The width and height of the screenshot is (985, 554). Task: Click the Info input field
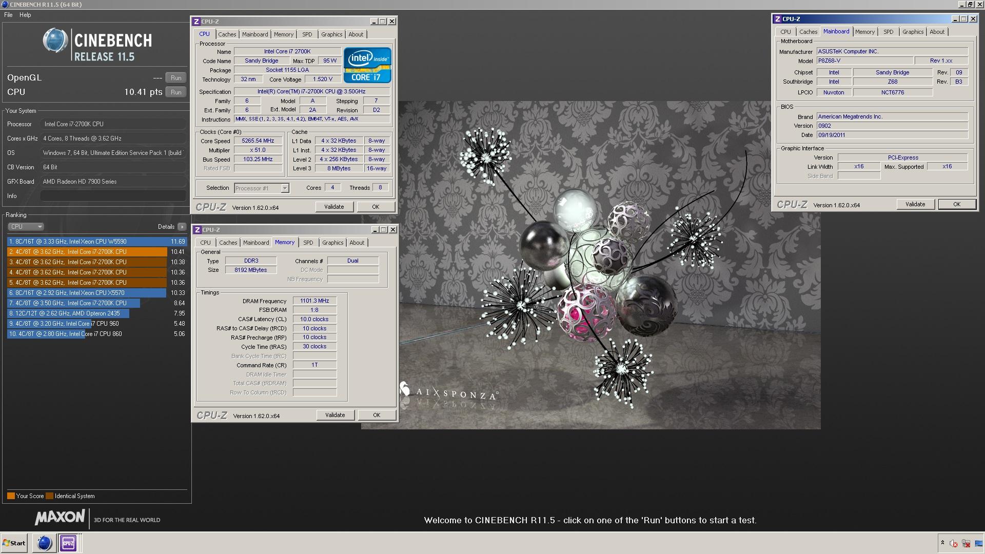[113, 196]
